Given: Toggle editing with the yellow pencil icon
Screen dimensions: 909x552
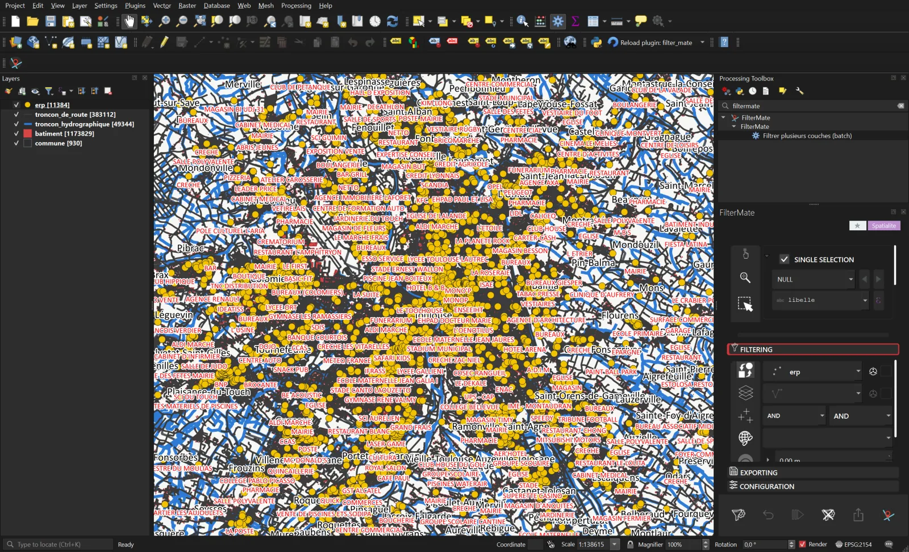Looking at the screenshot, I should tap(164, 43).
